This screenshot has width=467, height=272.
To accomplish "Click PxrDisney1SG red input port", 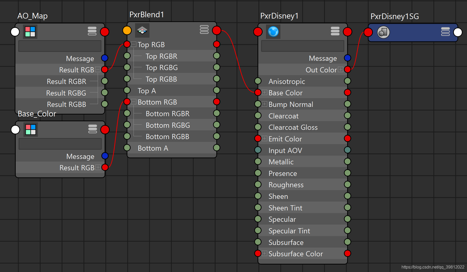I will (x=368, y=32).
